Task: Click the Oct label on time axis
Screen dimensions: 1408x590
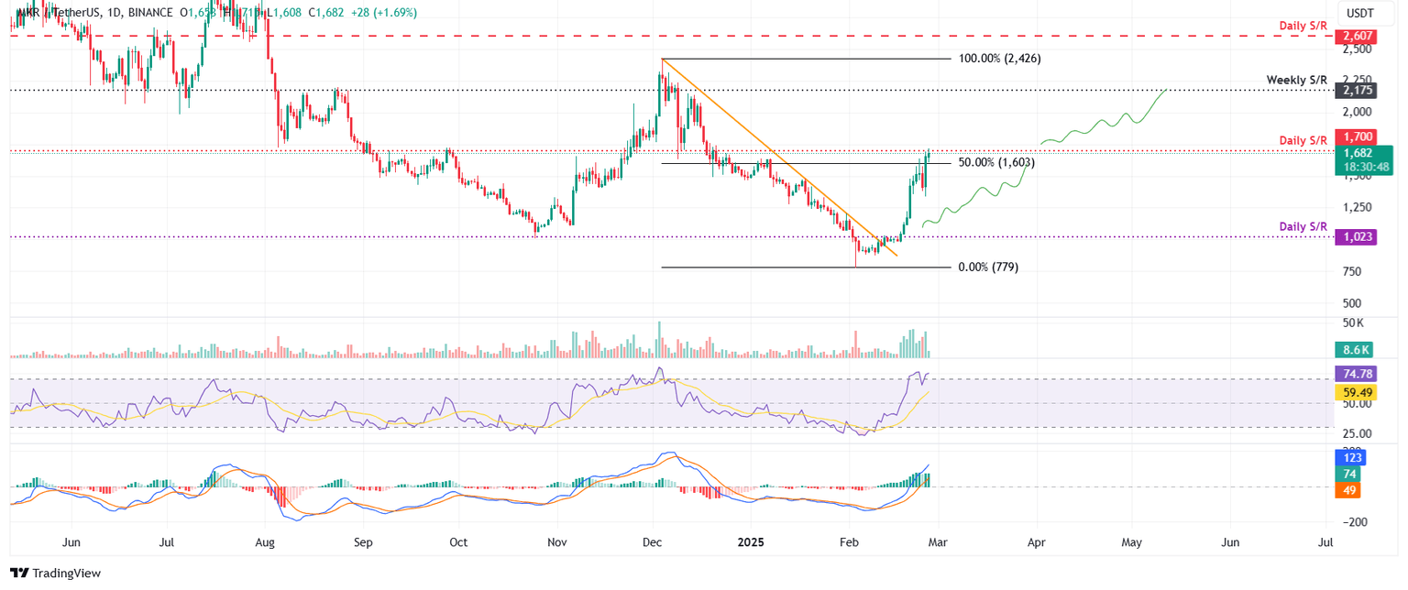Action: pos(458,542)
